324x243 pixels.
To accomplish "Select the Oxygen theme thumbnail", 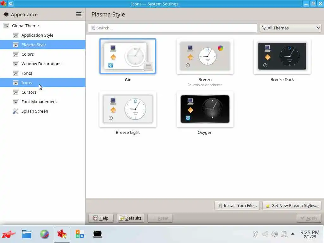I will click(x=205, y=109).
